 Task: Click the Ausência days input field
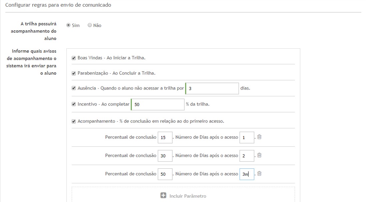pos(212,89)
